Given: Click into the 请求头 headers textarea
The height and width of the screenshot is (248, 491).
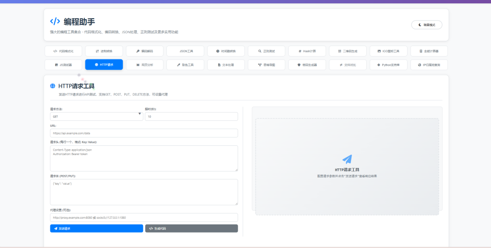Looking at the screenshot, I should coord(144,158).
